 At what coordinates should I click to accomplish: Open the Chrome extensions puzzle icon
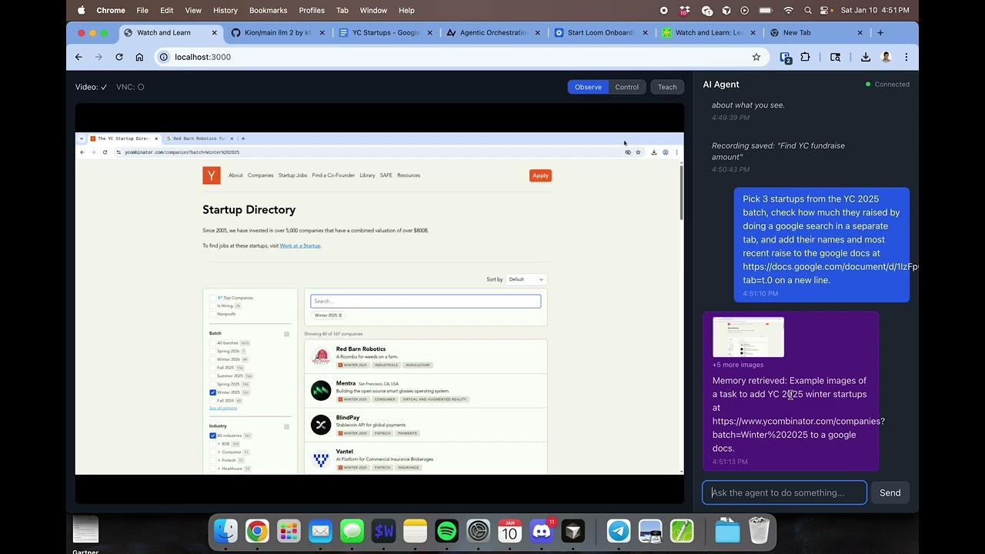coord(806,57)
